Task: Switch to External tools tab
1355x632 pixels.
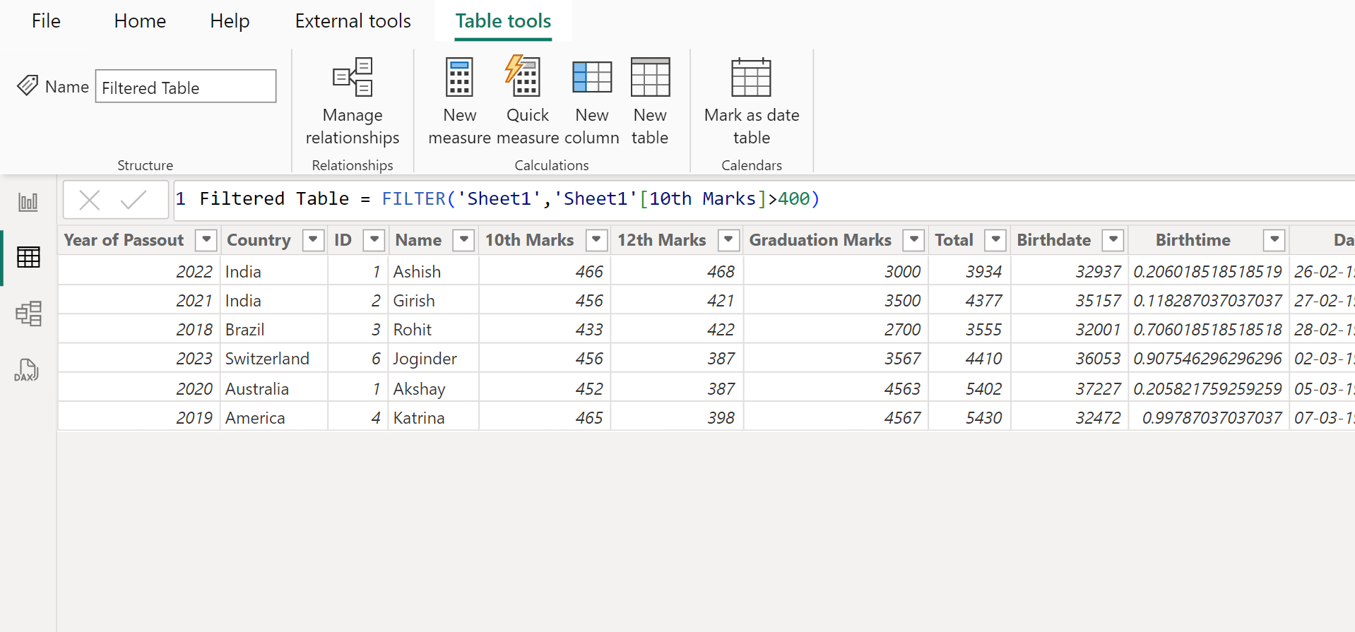Action: tap(353, 21)
